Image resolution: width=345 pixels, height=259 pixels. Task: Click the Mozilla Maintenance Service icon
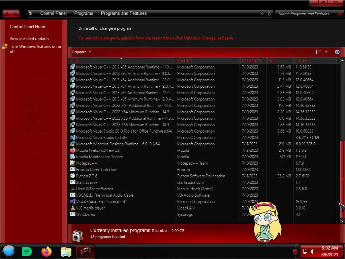coord(73,156)
